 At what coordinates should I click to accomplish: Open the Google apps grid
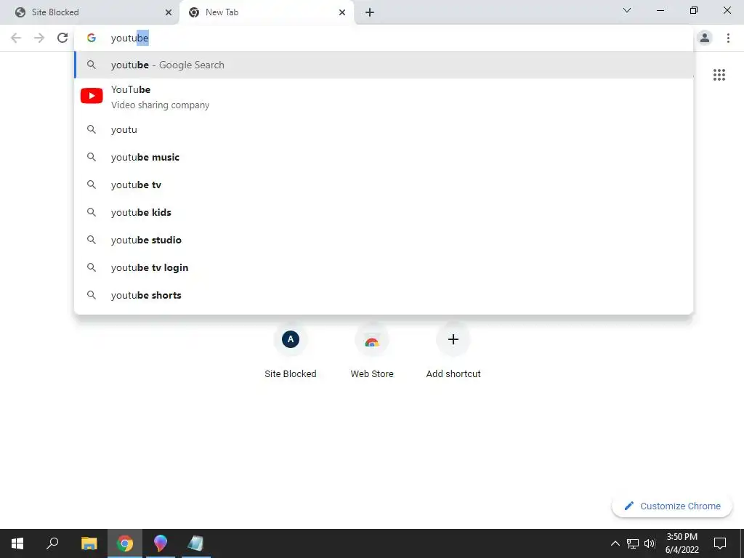pos(719,75)
